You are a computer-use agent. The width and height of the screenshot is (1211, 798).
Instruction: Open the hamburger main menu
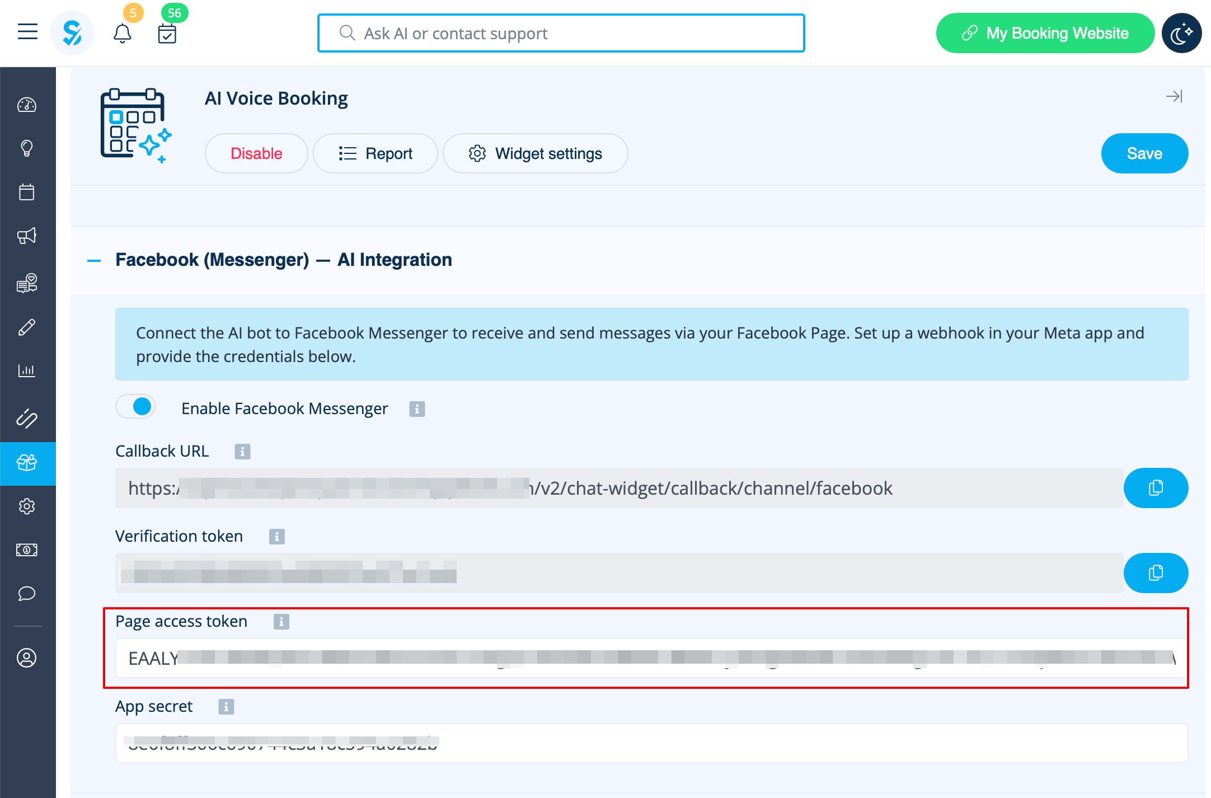click(27, 32)
